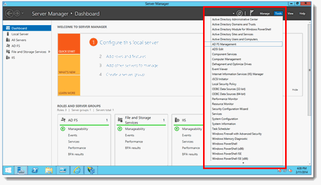The image size is (321, 185).
Task: Click the dashboard vertical scrollbar
Action: coord(309,70)
